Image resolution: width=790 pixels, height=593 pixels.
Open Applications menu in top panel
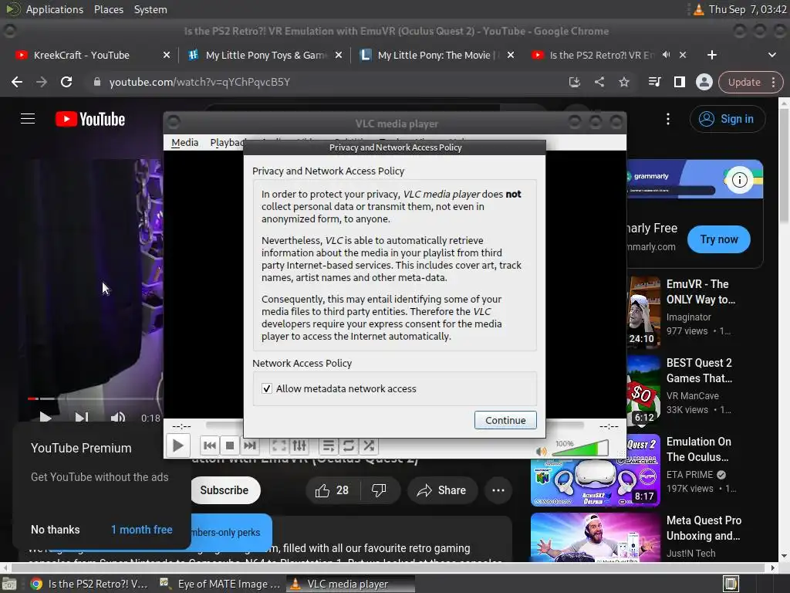click(x=55, y=9)
